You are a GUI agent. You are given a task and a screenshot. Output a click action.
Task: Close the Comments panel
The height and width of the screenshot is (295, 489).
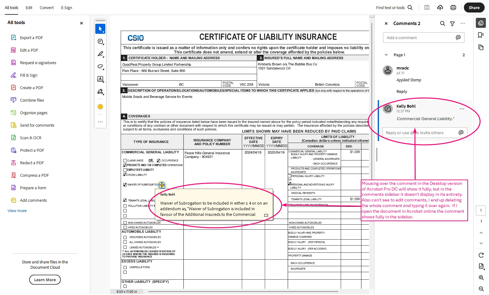[386, 23]
